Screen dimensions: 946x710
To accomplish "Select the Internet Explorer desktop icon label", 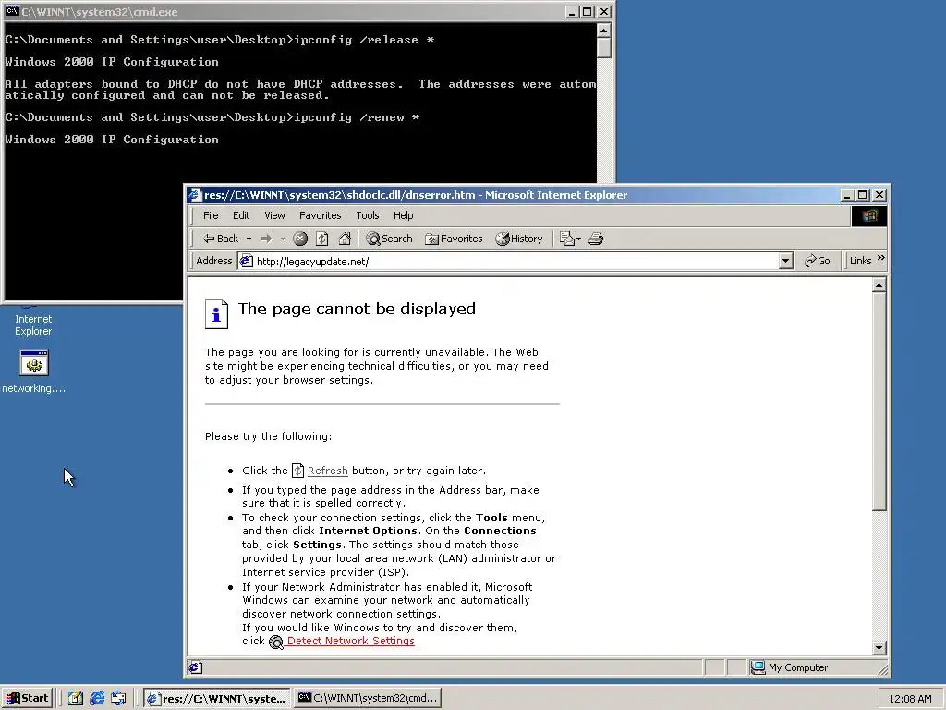I will (33, 324).
